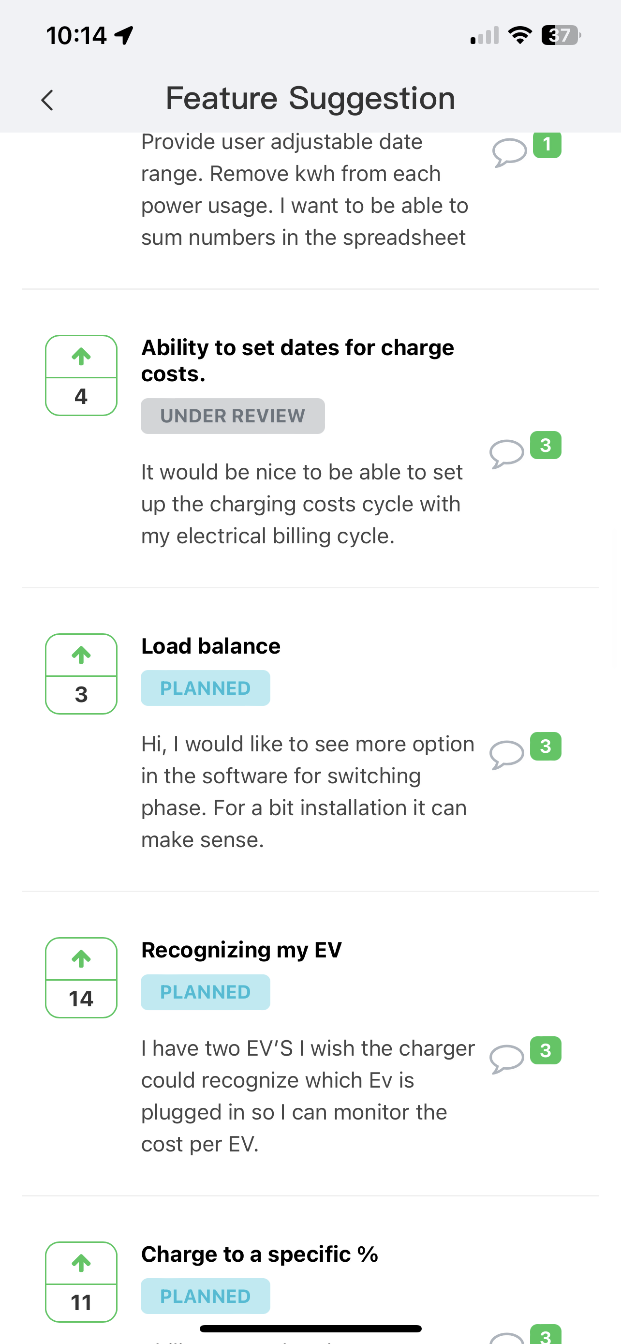This screenshot has height=1344, width=621.
Task: Upvote the 'Recognizing my EV' suggestion
Action: pos(81,959)
